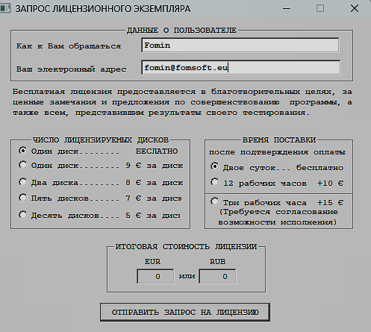Image resolution: width=371 pixels, height=332 pixels.
Task: Click the 'после подтверждения оплаты' text
Action: click(x=277, y=152)
